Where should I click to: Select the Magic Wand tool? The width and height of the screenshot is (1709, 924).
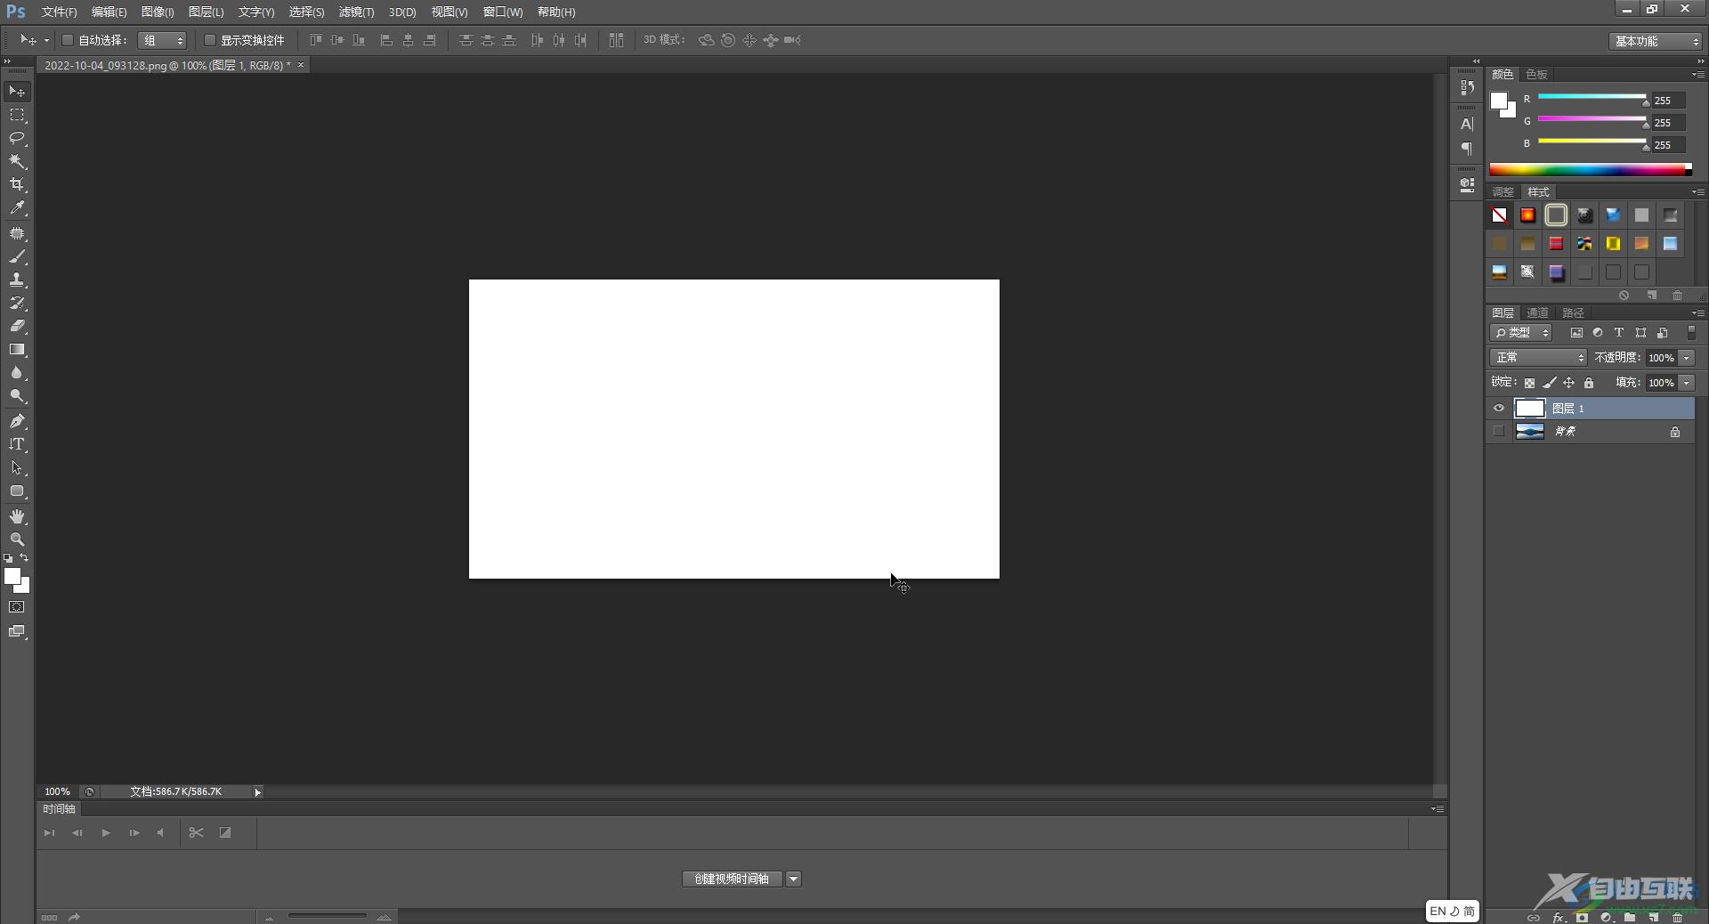click(x=17, y=161)
